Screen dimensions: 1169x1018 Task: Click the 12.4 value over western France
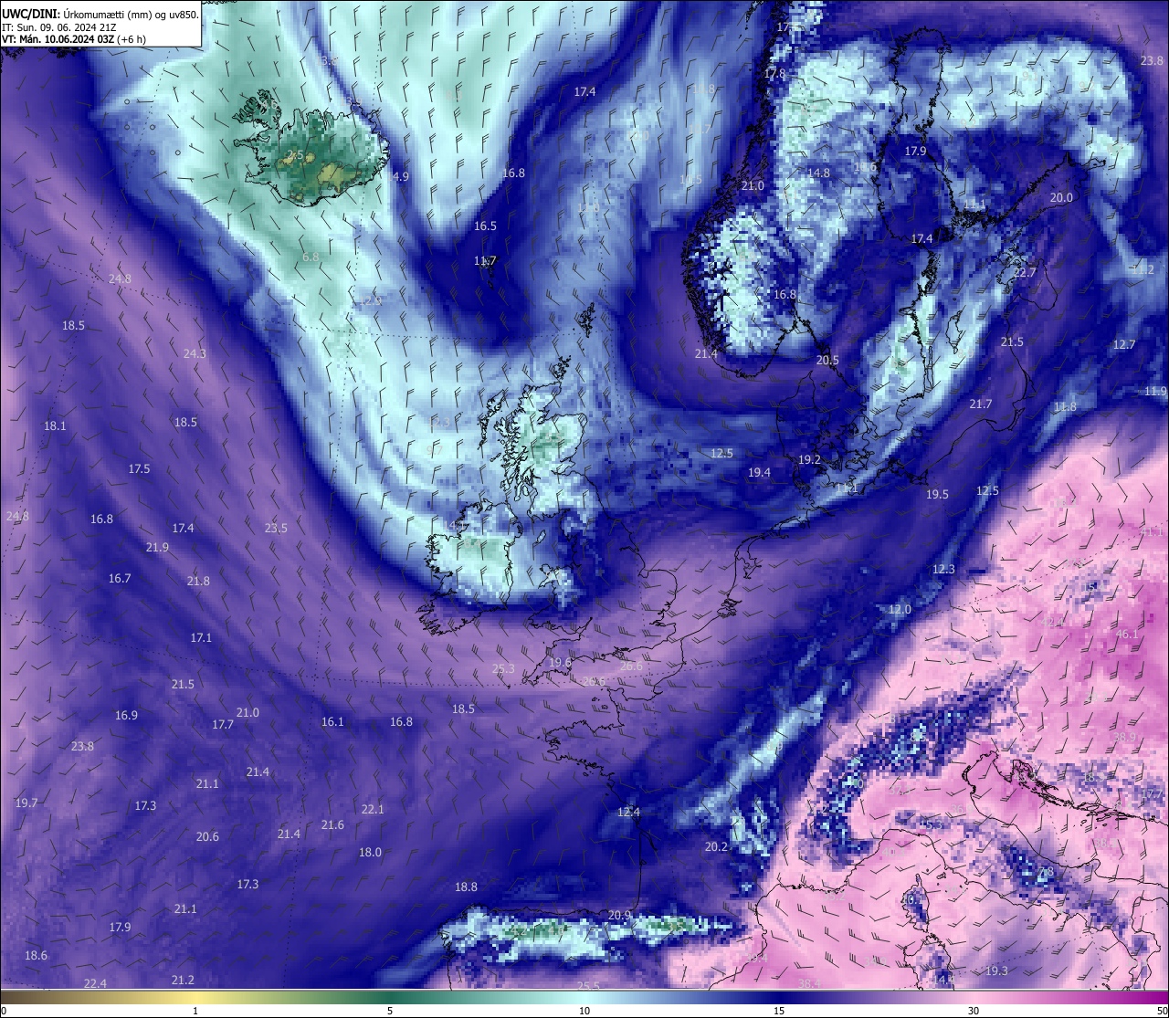pos(628,812)
